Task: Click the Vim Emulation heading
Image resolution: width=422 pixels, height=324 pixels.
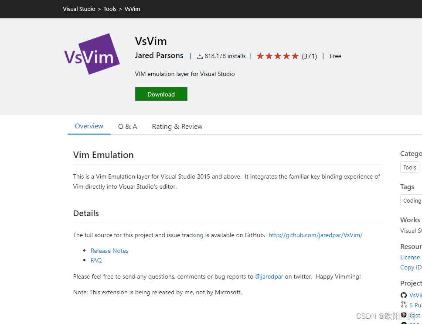Action: coord(103,155)
